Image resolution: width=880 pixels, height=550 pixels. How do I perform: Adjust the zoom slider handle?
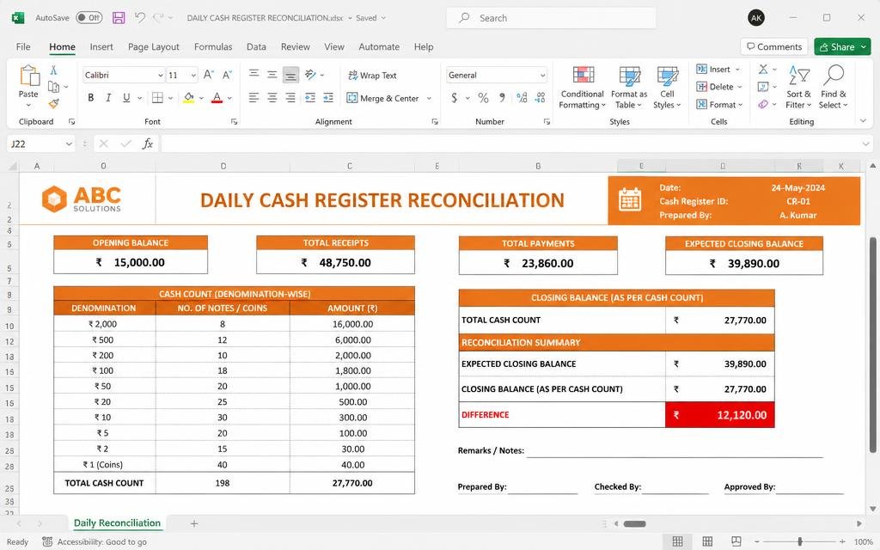tap(799, 541)
